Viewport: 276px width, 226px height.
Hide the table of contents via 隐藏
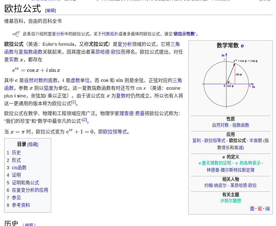tap(33, 145)
